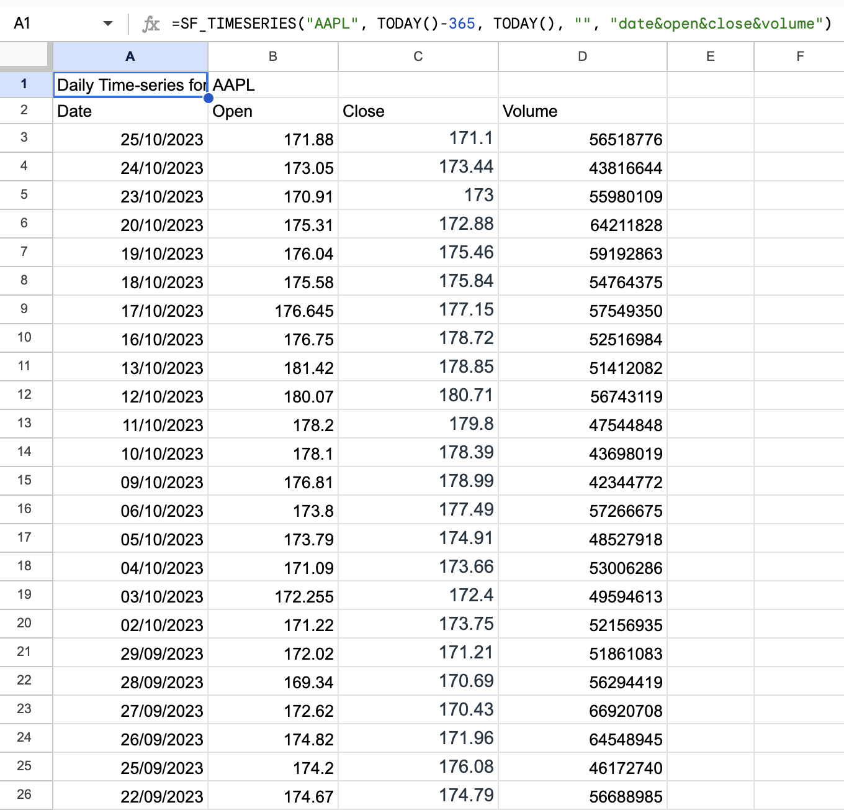
Task: Select volume value 56518776
Action: (x=583, y=138)
